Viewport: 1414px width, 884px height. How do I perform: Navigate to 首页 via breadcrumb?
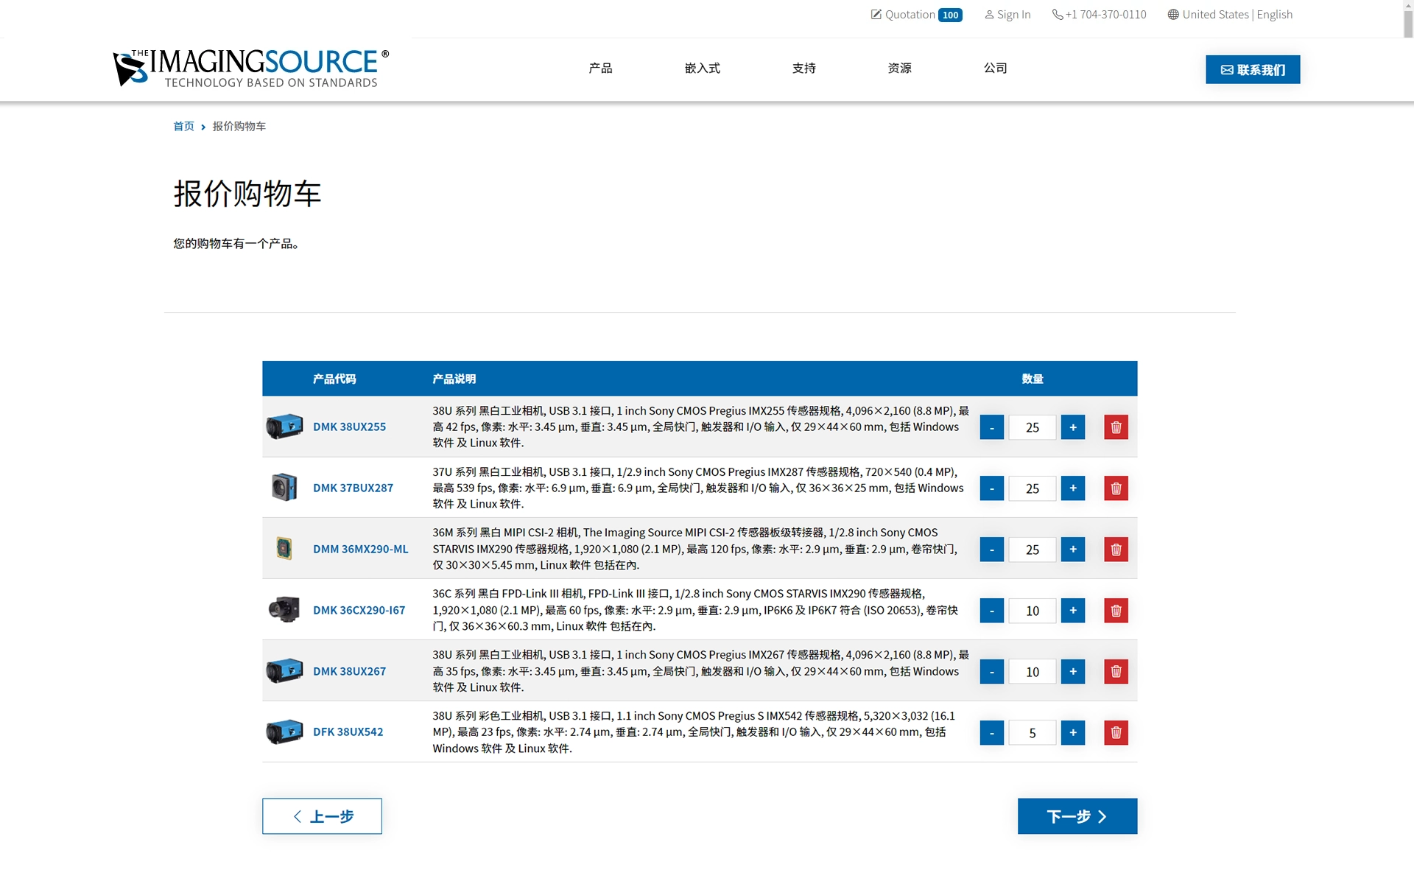click(183, 126)
